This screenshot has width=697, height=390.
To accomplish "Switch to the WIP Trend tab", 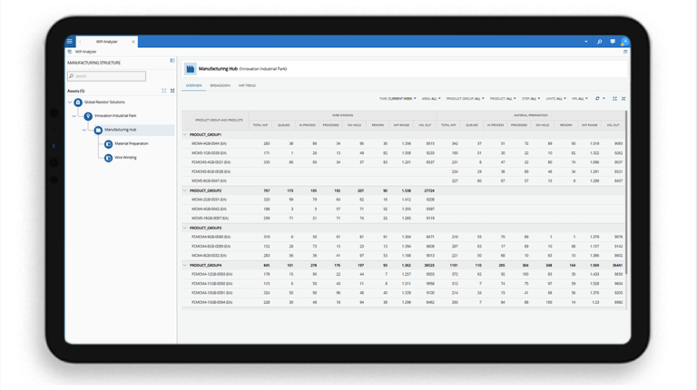I will (x=247, y=86).
